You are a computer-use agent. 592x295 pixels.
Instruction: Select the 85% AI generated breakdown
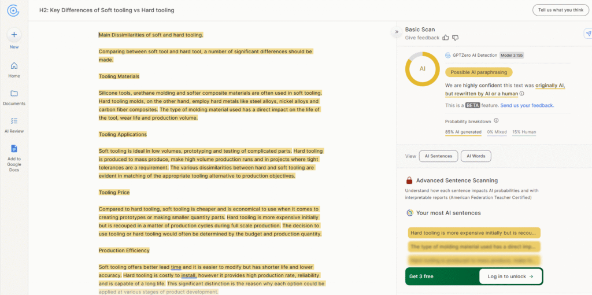pos(463,132)
